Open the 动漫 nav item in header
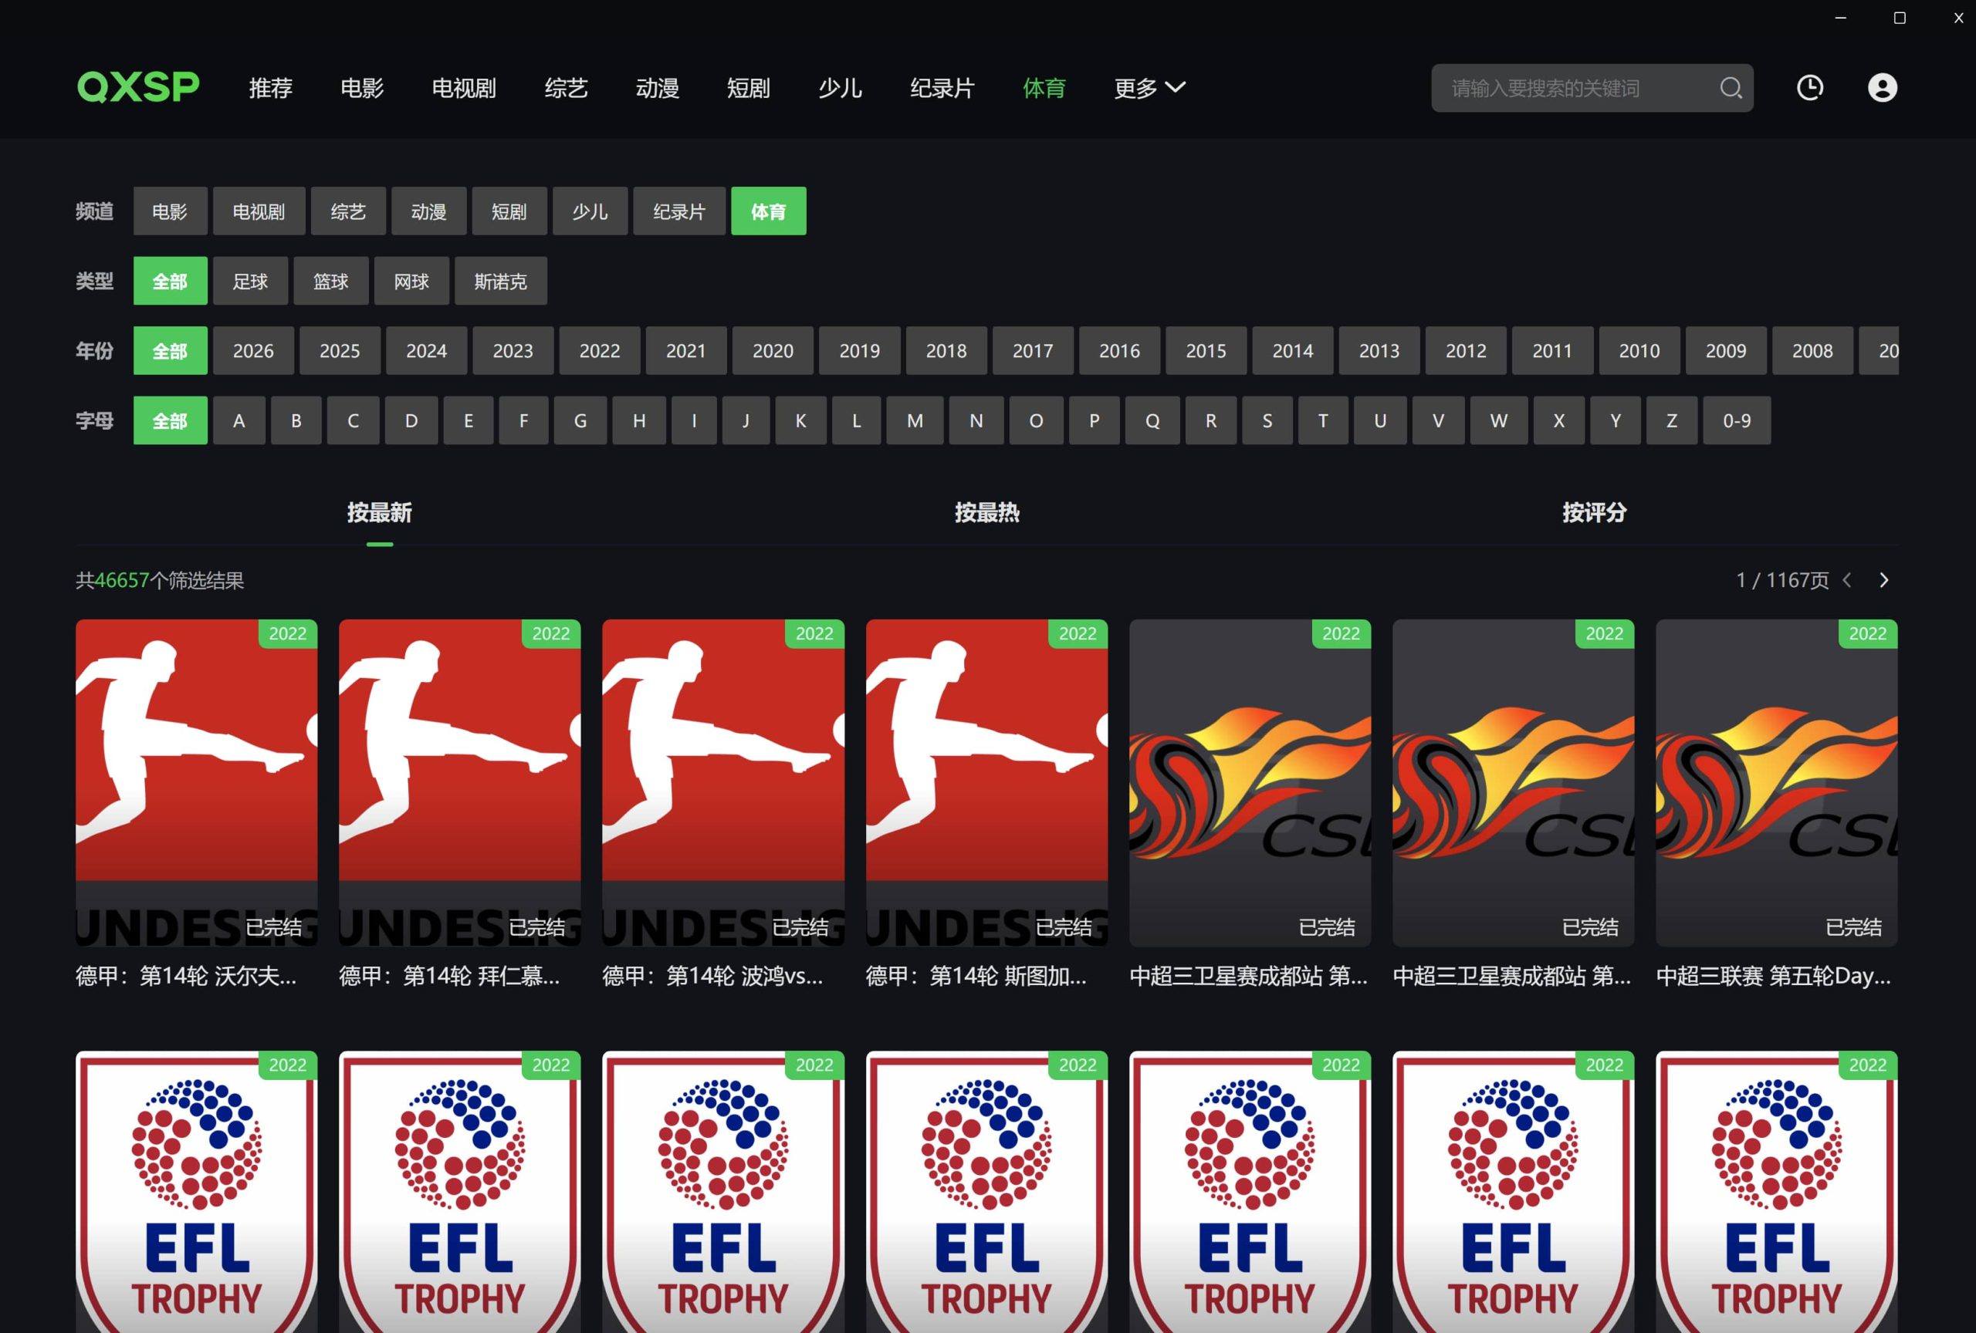This screenshot has height=1333, width=1976. point(657,87)
